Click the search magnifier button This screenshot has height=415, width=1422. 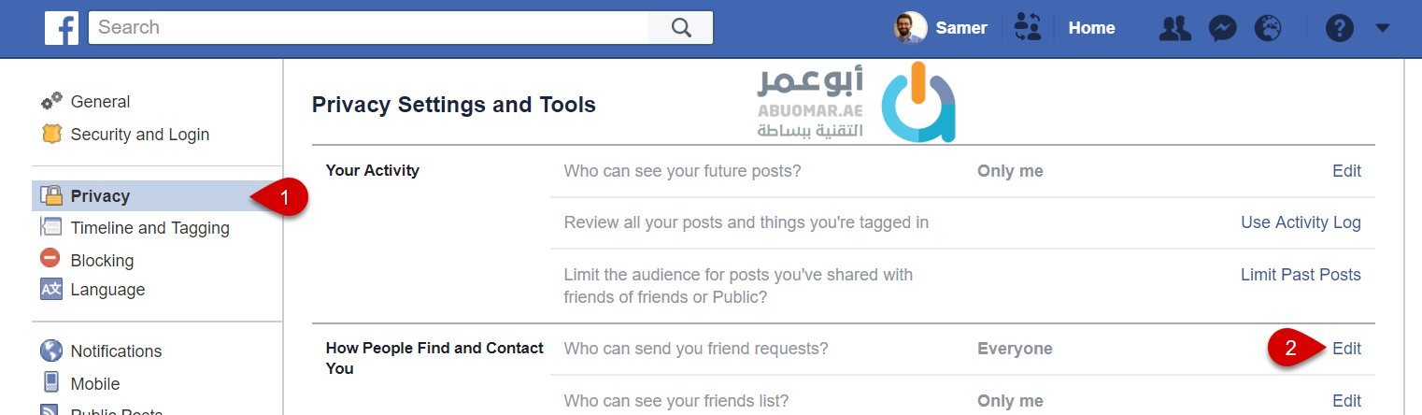tap(681, 27)
